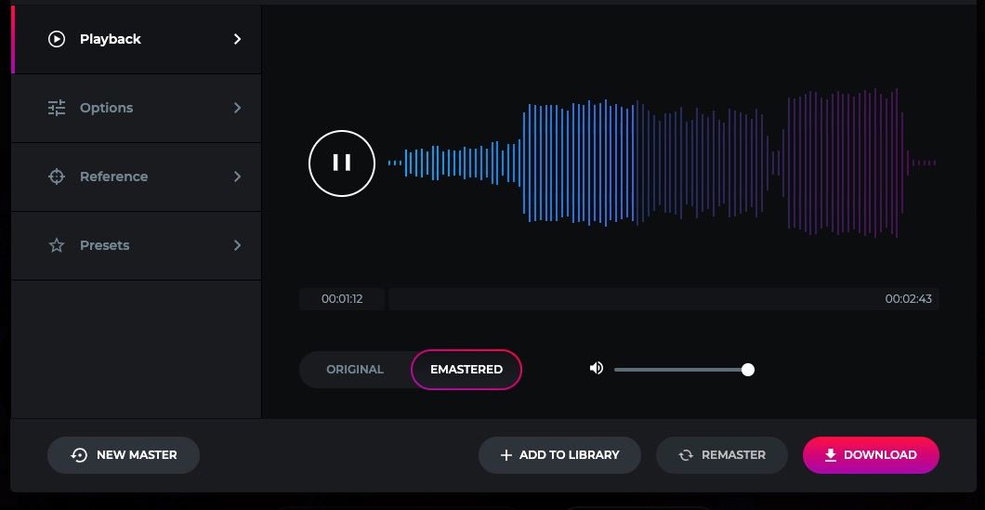Click the plus icon on Add to Library
This screenshot has height=510, width=985.
tap(506, 455)
